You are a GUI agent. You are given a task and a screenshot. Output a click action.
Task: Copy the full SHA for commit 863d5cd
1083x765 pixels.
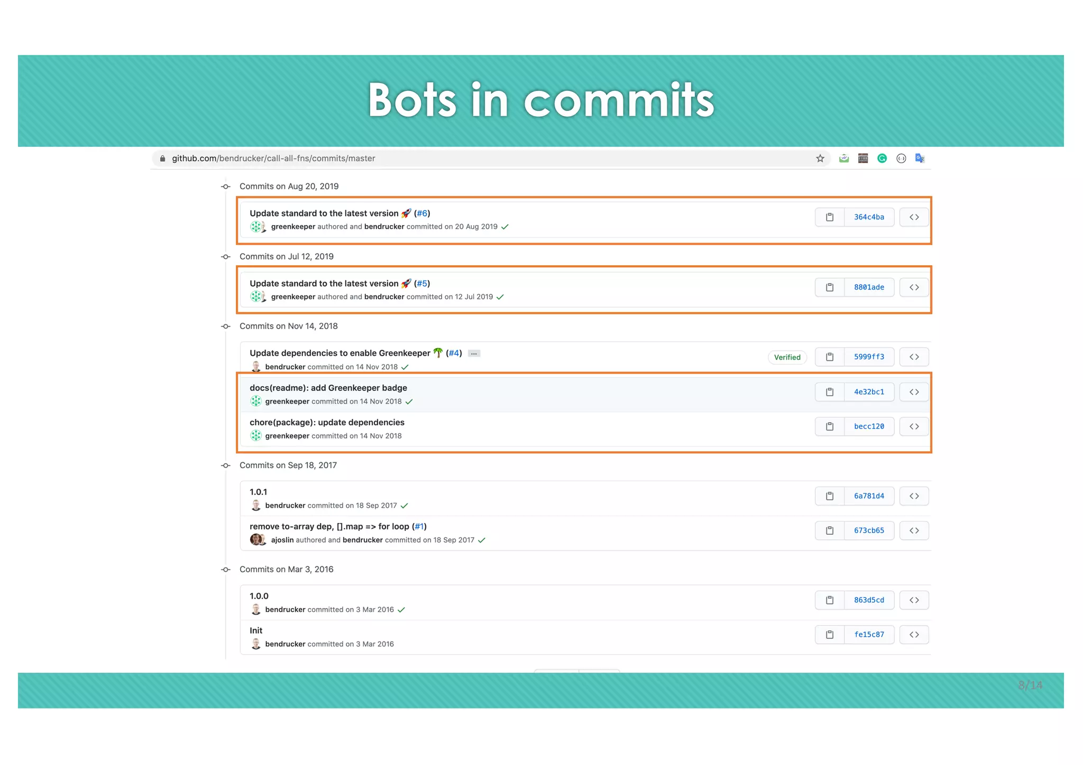pos(829,600)
